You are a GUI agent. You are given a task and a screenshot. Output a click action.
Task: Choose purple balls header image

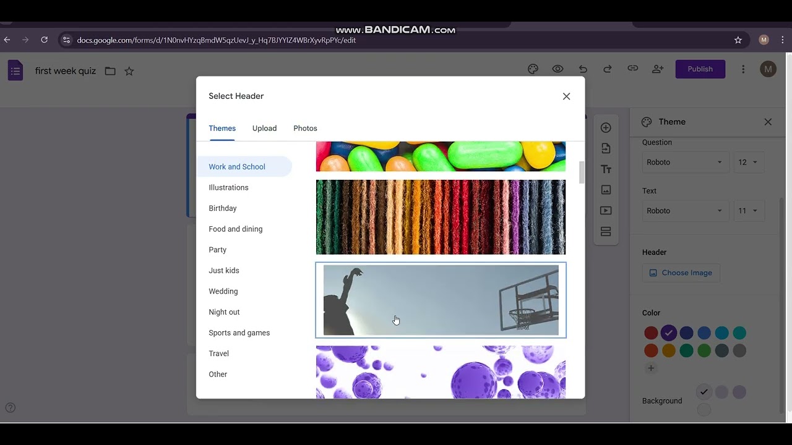pos(441,372)
